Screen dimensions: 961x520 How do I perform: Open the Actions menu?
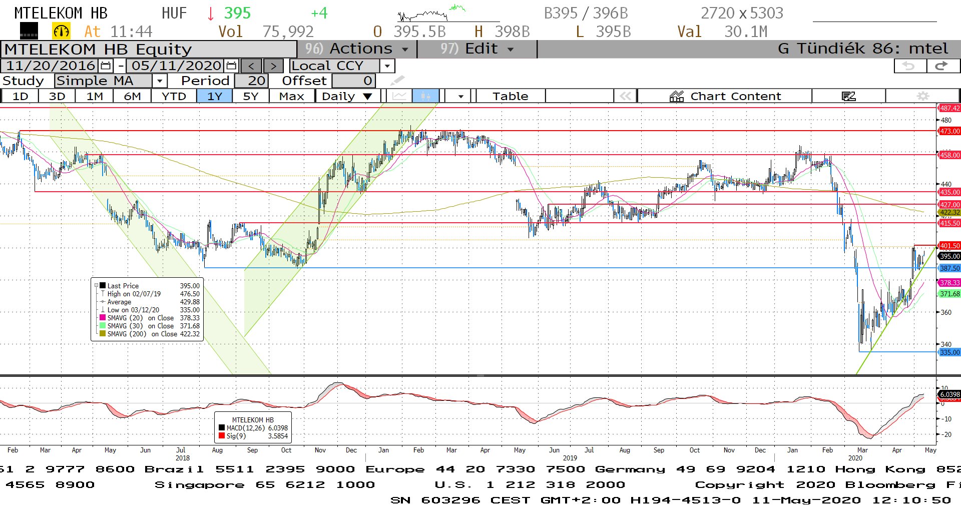357,49
